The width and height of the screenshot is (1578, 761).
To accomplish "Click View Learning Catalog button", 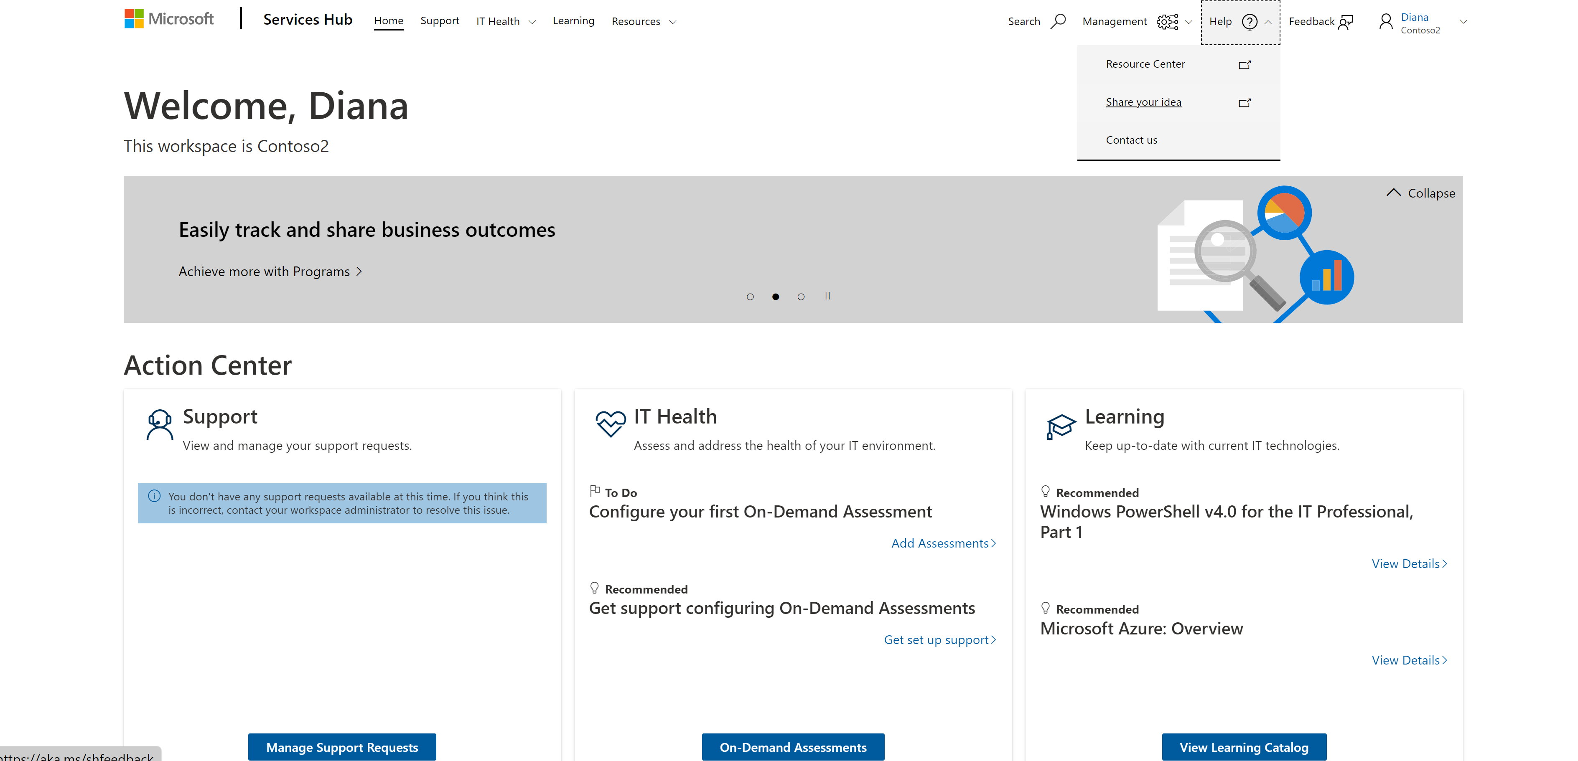I will [1244, 747].
